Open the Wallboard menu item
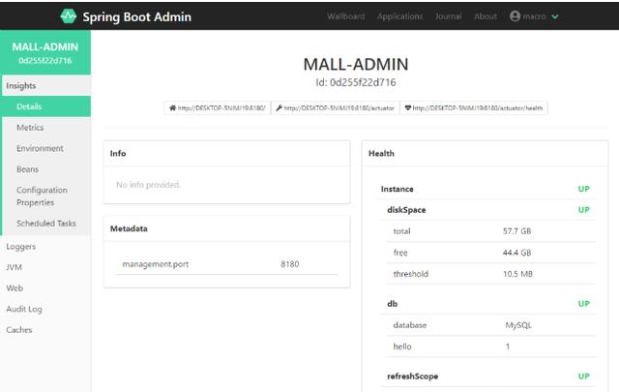The height and width of the screenshot is (392, 619). click(346, 16)
